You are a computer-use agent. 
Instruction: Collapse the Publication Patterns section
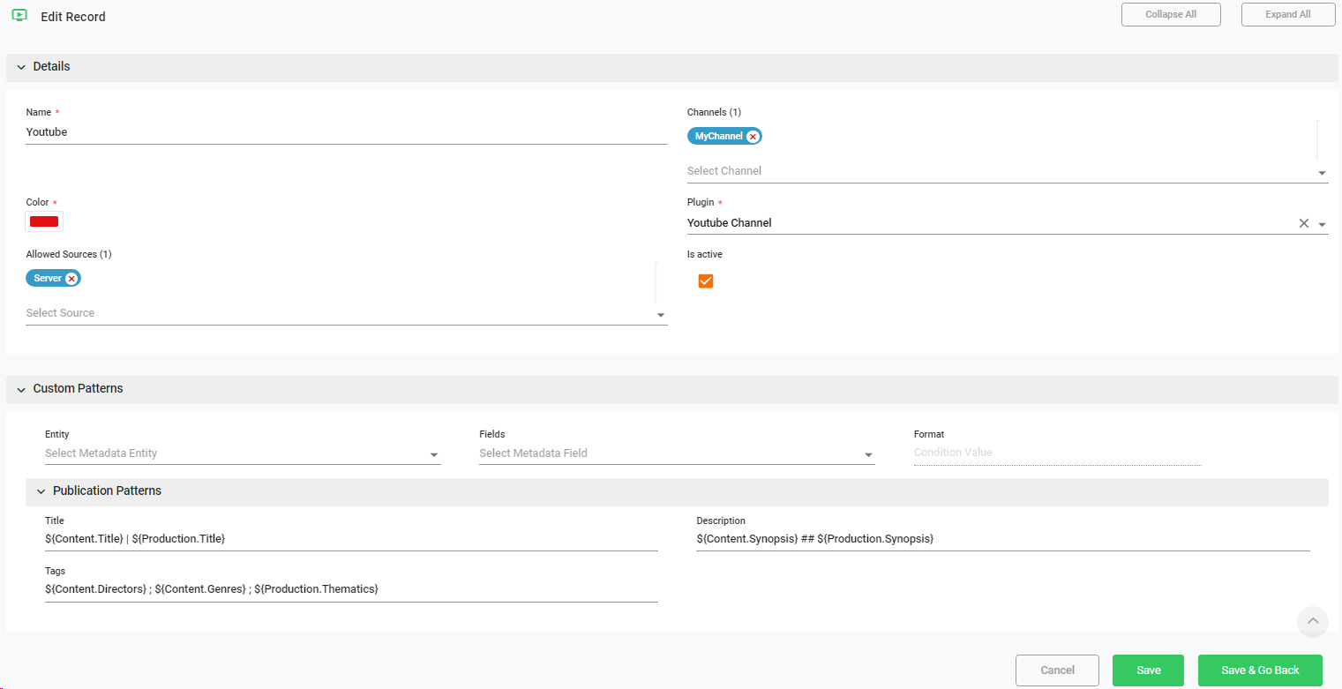tap(41, 491)
